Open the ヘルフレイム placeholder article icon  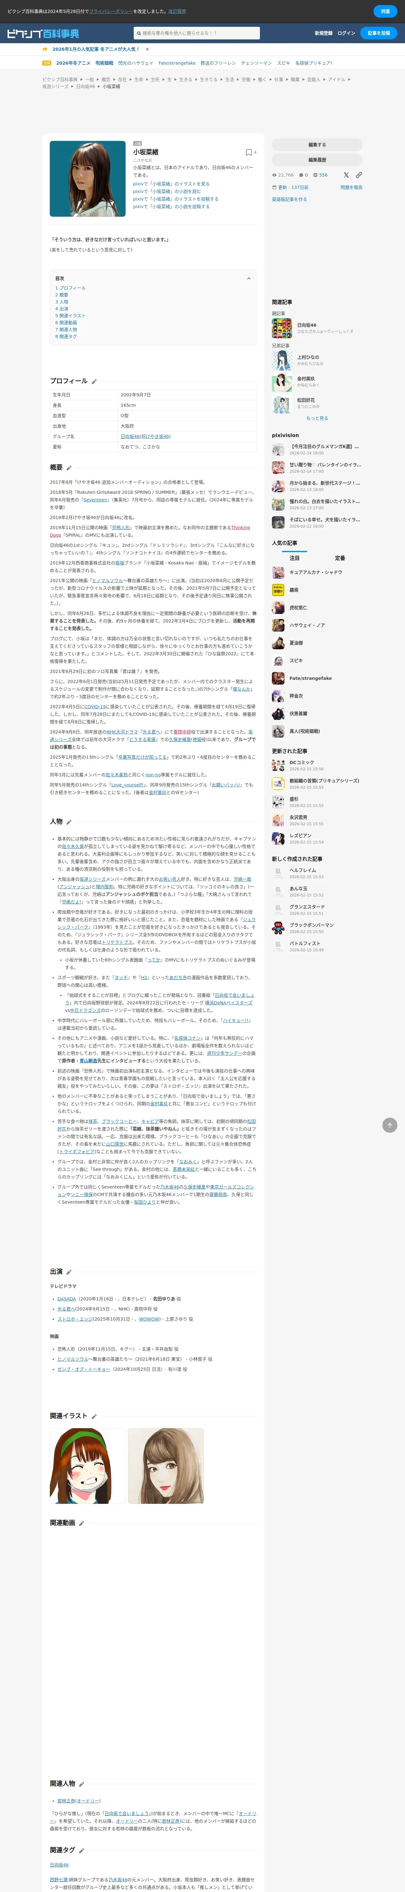pyautogui.click(x=278, y=873)
